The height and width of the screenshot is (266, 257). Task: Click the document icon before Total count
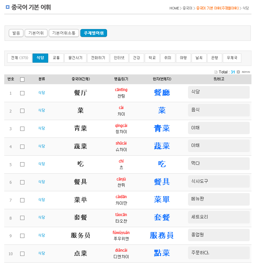pos(216,72)
